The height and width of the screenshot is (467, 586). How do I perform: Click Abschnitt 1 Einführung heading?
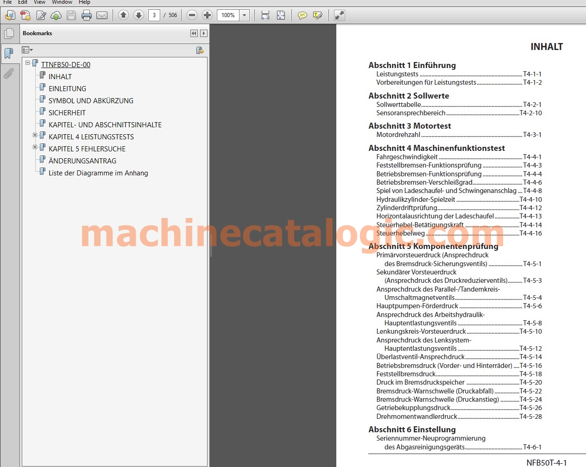(x=412, y=65)
